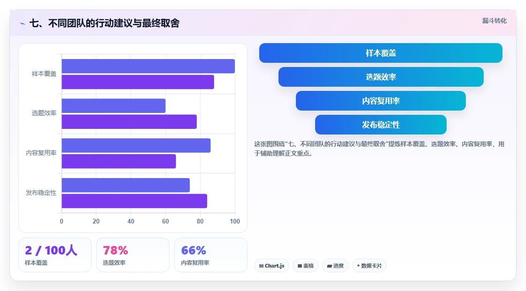The height and width of the screenshot is (291, 526).
Task: Open the 78% 选题效率 card
Action: tap(133, 255)
